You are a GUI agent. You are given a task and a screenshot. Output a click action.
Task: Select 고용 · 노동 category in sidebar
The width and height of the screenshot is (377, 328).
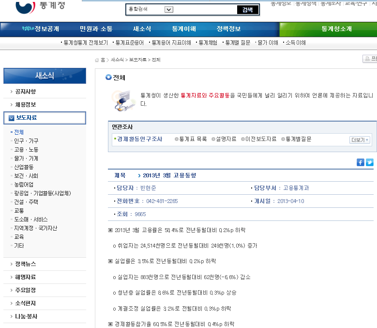coord(26,150)
